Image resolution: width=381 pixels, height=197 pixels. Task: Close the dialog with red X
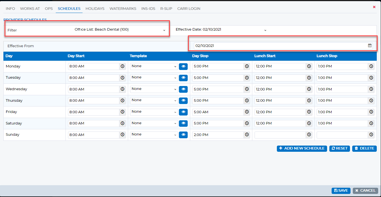374,7
